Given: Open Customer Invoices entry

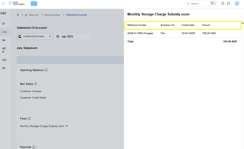Looking at the screenshot, I should pyautogui.click(x=31, y=91).
